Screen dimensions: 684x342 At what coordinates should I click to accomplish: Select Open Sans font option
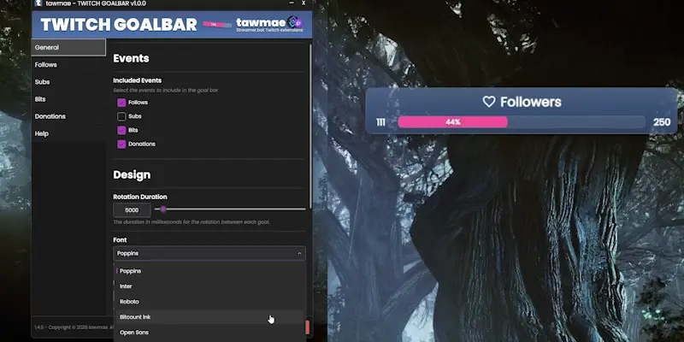click(x=209, y=333)
